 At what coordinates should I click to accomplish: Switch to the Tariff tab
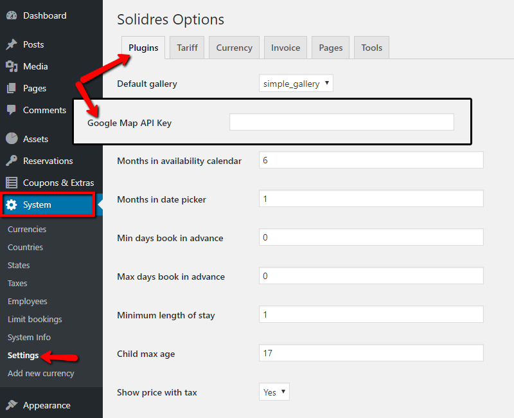point(186,47)
